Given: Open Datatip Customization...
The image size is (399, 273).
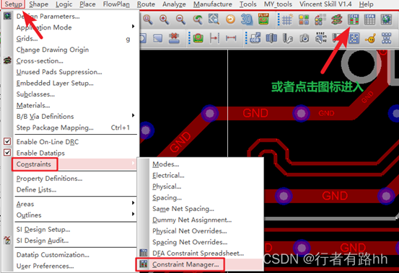Looking at the screenshot, I should coord(53,255).
